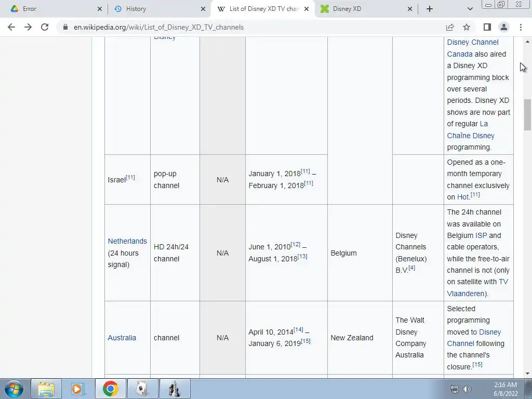Screen dimensions: 532x399
Task: Open the volume speaker tray icon
Action: pyautogui.click(x=467, y=389)
